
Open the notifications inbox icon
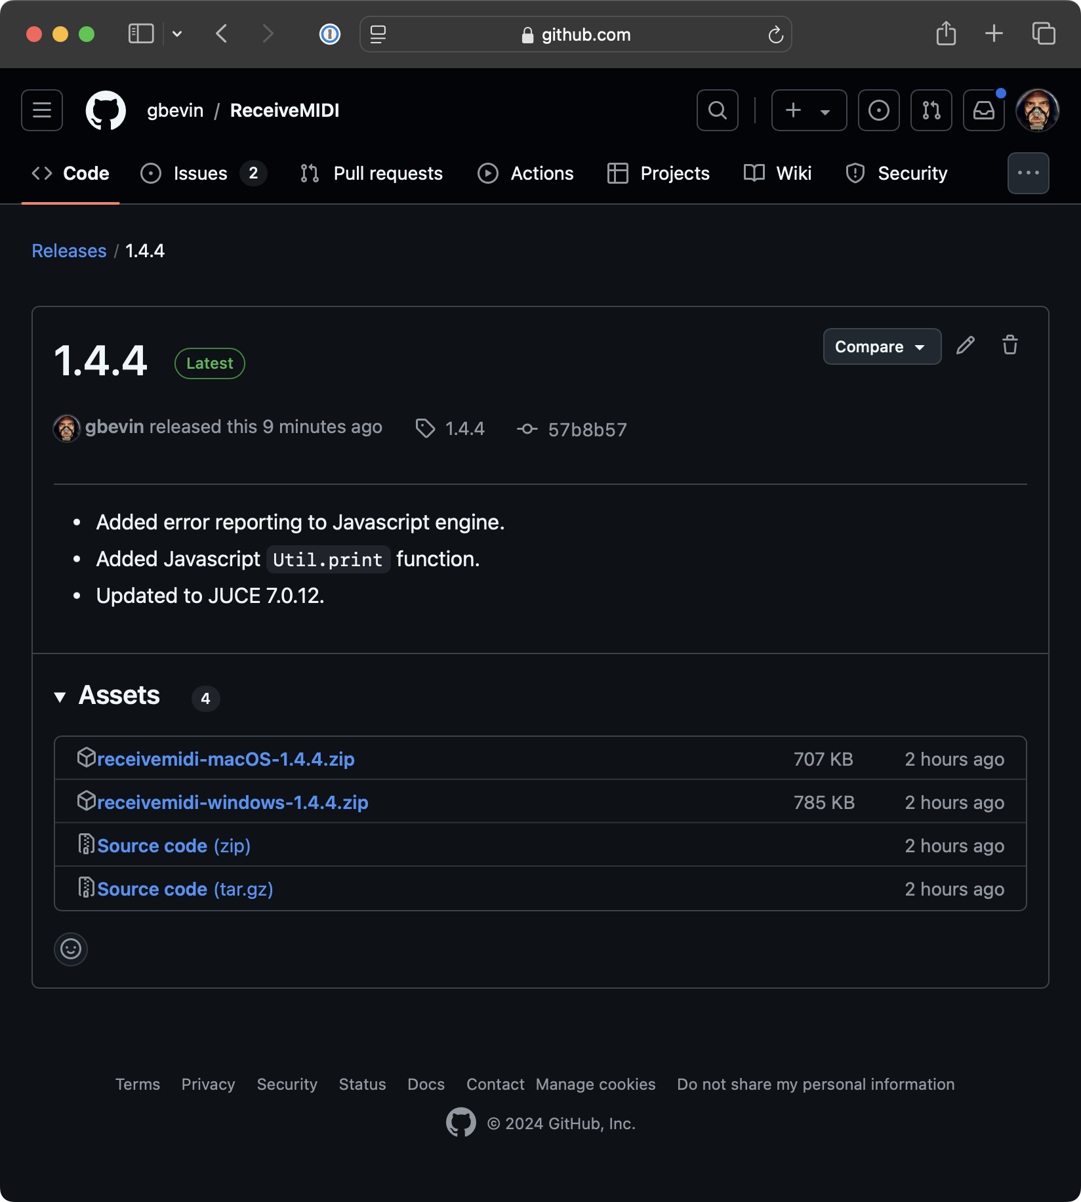984,110
